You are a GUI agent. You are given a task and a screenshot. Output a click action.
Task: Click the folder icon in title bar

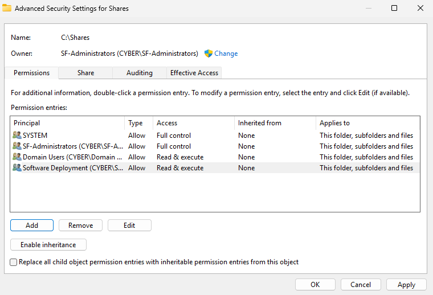(x=7, y=9)
